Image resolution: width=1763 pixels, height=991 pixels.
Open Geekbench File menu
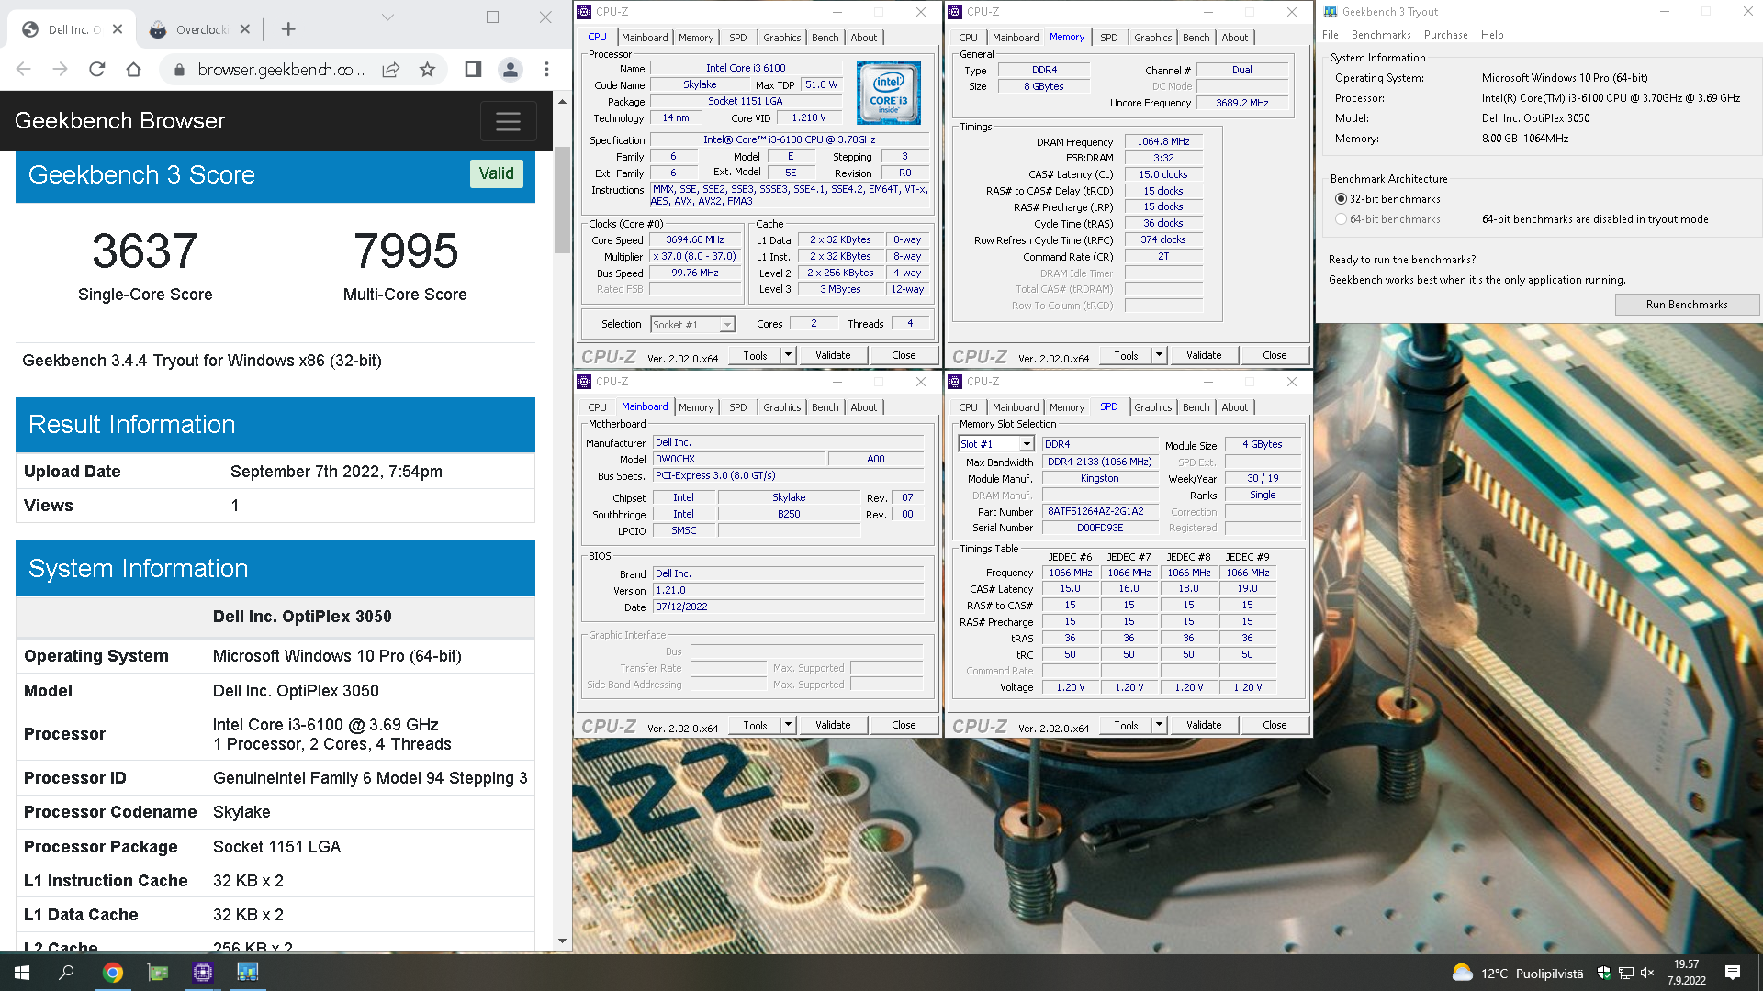(x=1331, y=35)
